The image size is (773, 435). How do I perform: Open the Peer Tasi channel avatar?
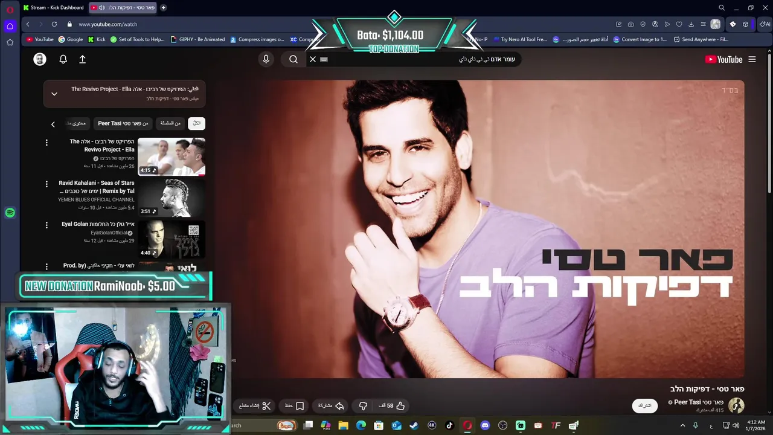coord(736,405)
